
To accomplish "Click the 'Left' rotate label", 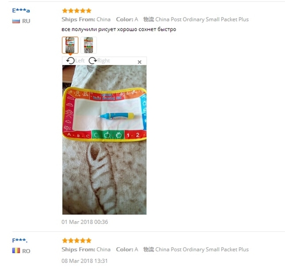I will (x=80, y=60).
